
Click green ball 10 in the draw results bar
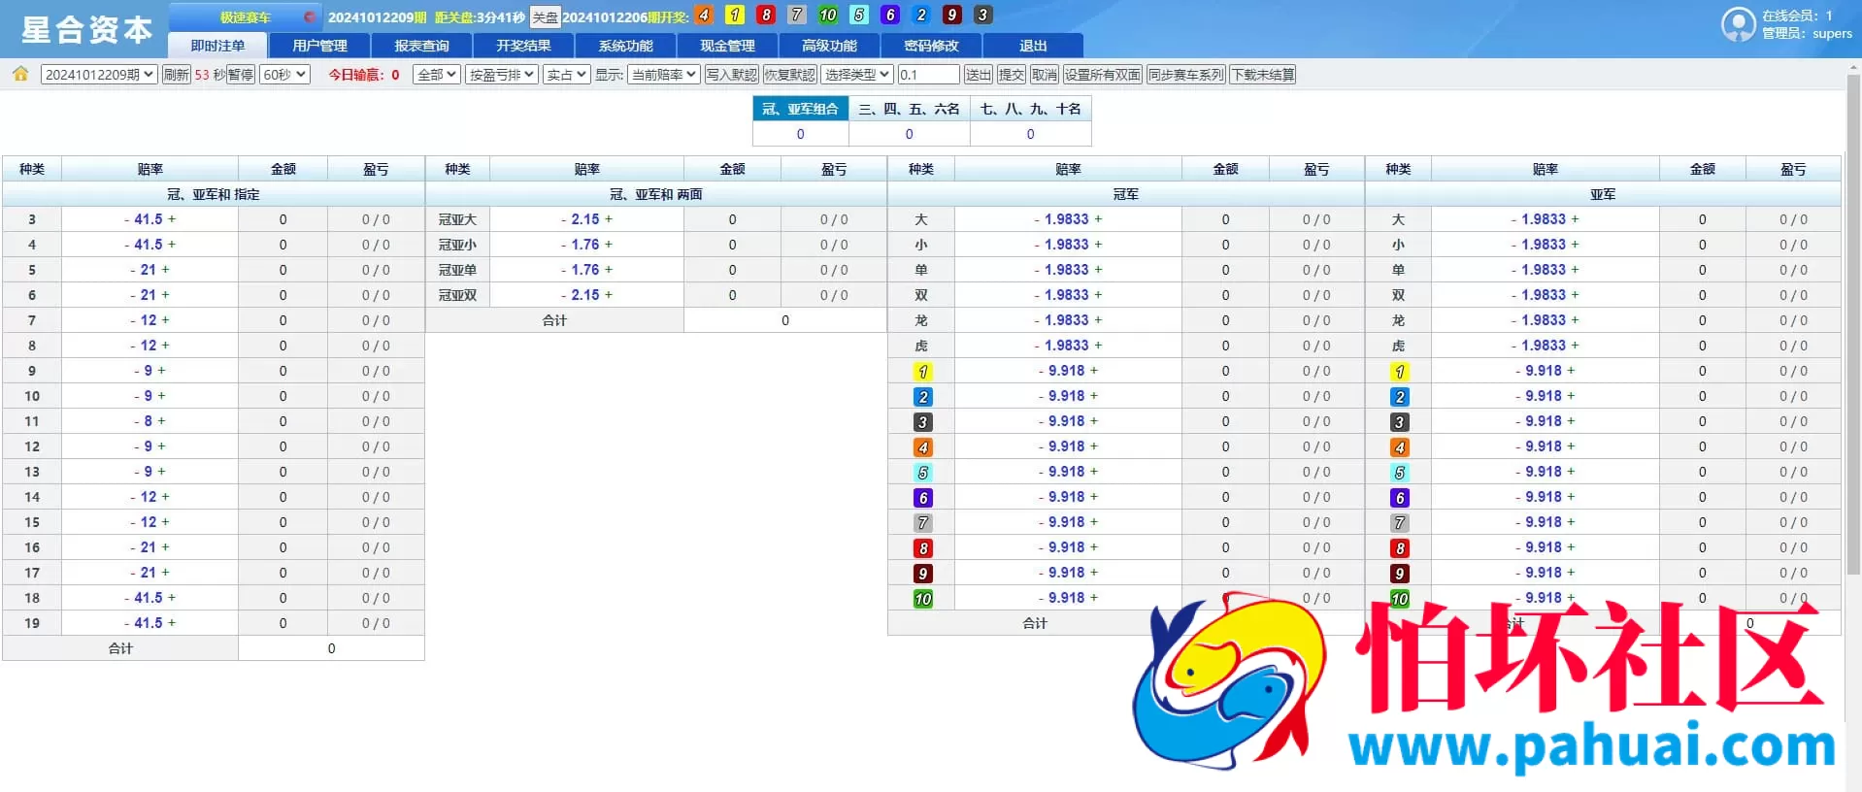[828, 15]
